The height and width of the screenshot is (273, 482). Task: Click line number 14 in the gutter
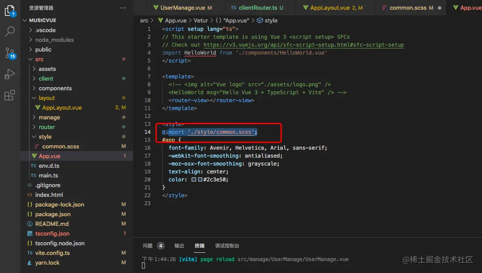pos(148,132)
